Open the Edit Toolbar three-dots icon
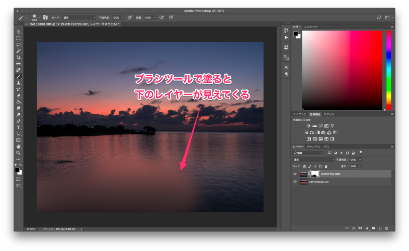The image size is (409, 251). (18, 159)
